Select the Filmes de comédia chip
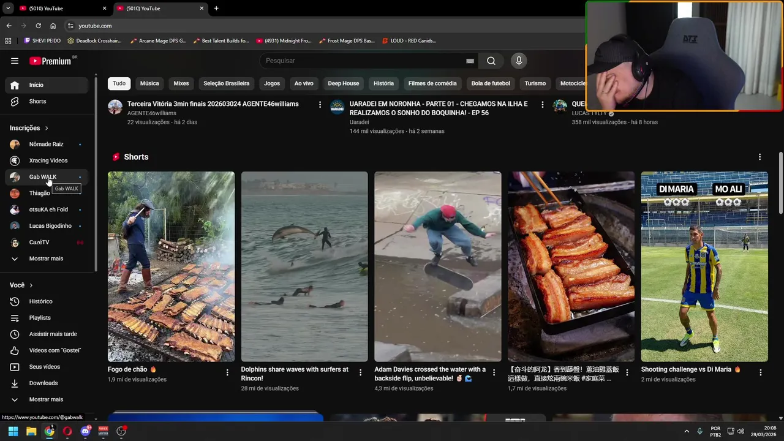 [x=432, y=83]
